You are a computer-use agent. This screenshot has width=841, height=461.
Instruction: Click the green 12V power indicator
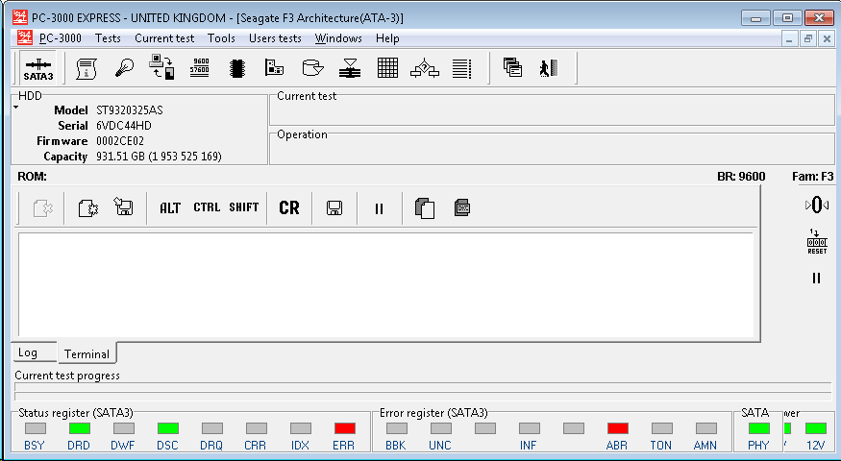tap(816, 428)
